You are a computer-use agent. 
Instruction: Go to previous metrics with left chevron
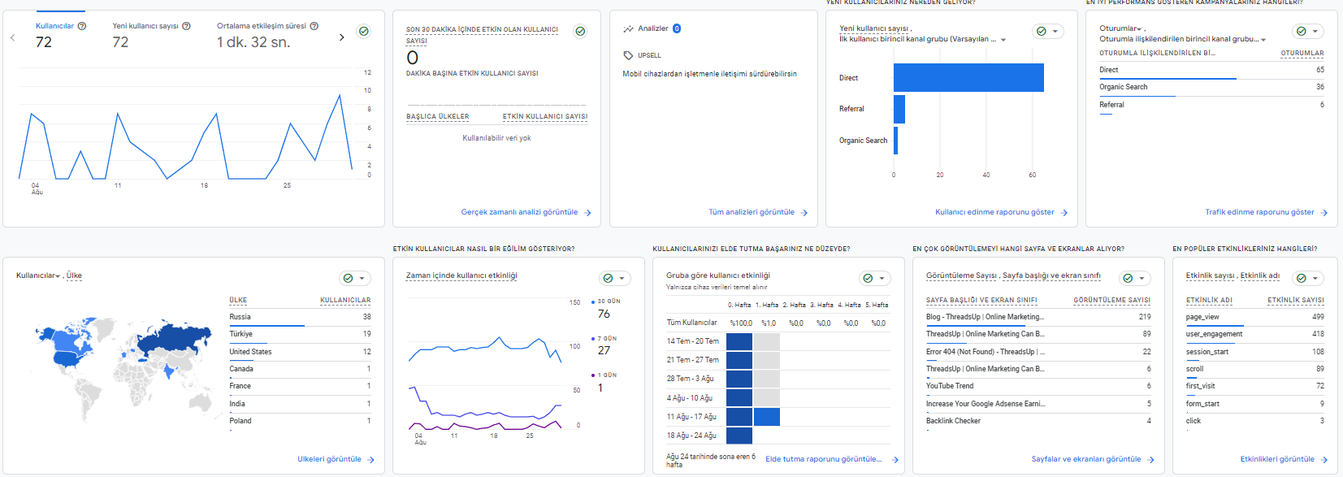(x=13, y=37)
